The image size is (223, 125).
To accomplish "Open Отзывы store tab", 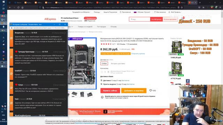I will [114, 27].
